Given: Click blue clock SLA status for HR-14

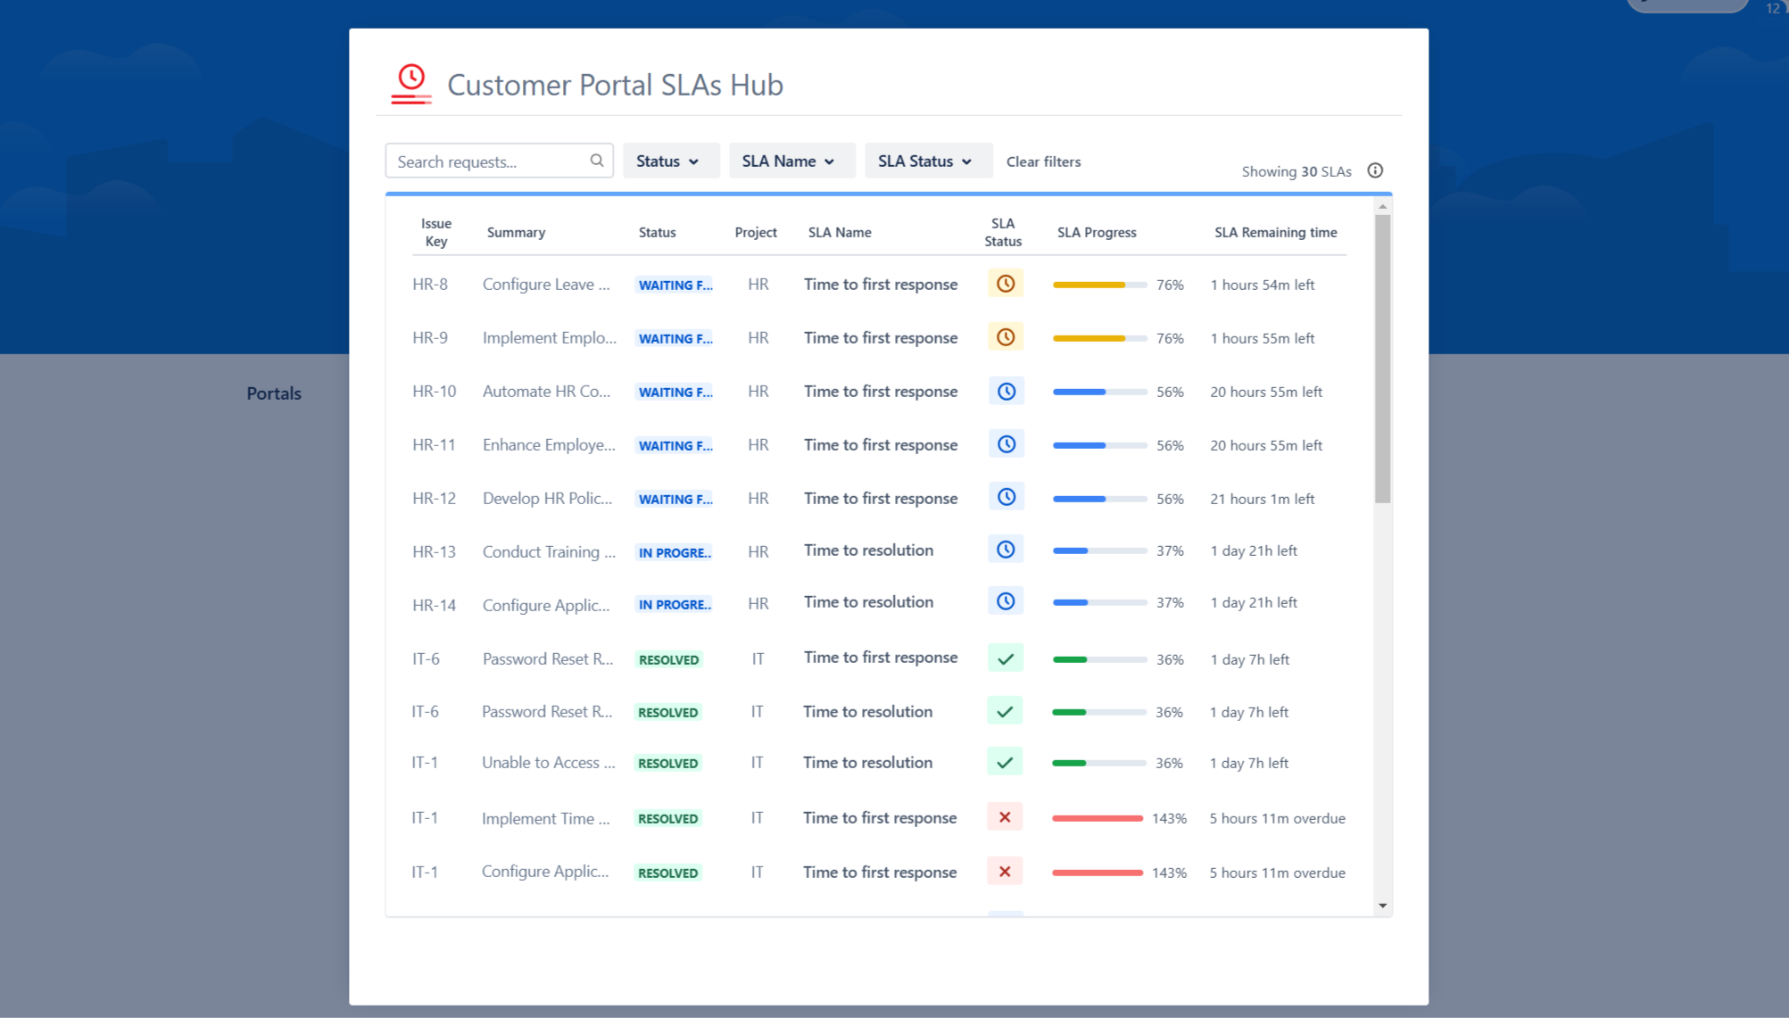Looking at the screenshot, I should coord(1006,602).
